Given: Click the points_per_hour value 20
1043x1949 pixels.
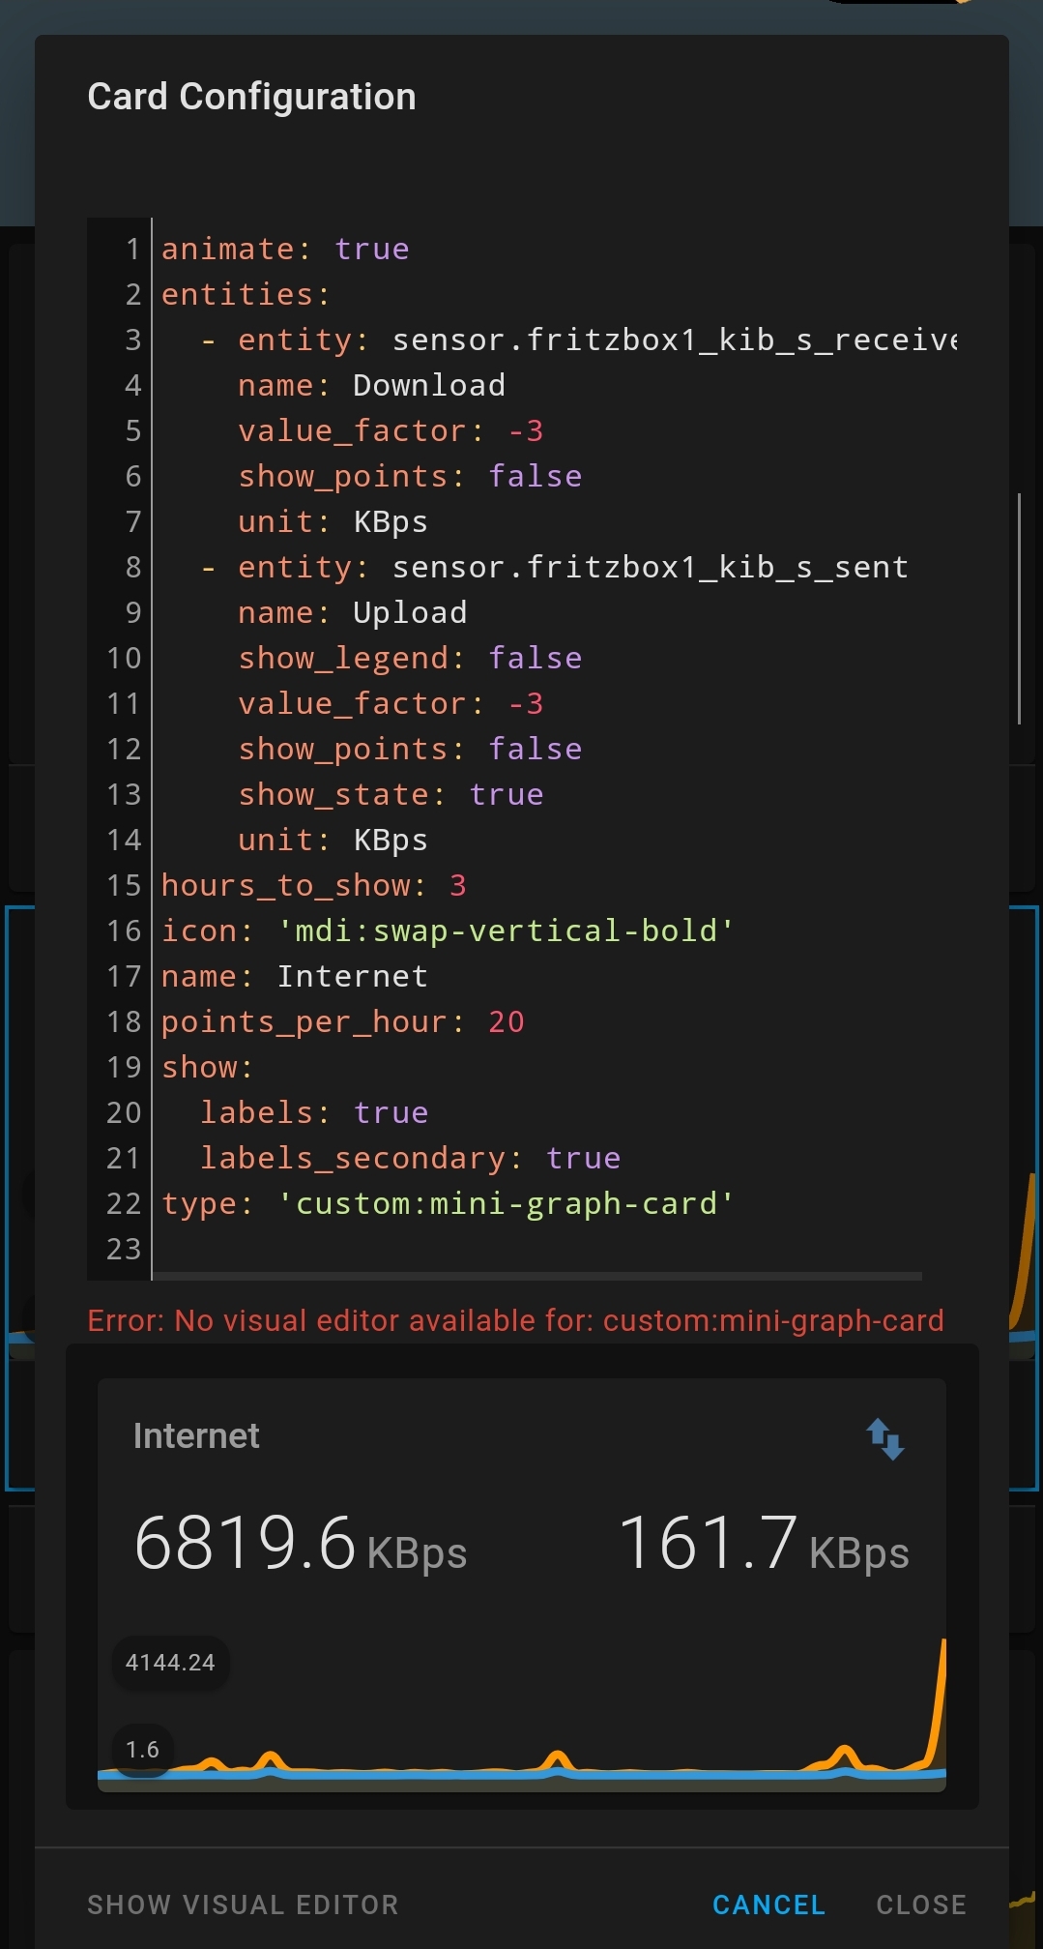Looking at the screenshot, I should [x=507, y=1020].
